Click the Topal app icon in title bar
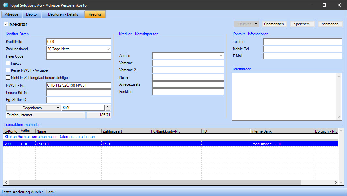Screen dimensions: 347x196 tap(5, 5)
